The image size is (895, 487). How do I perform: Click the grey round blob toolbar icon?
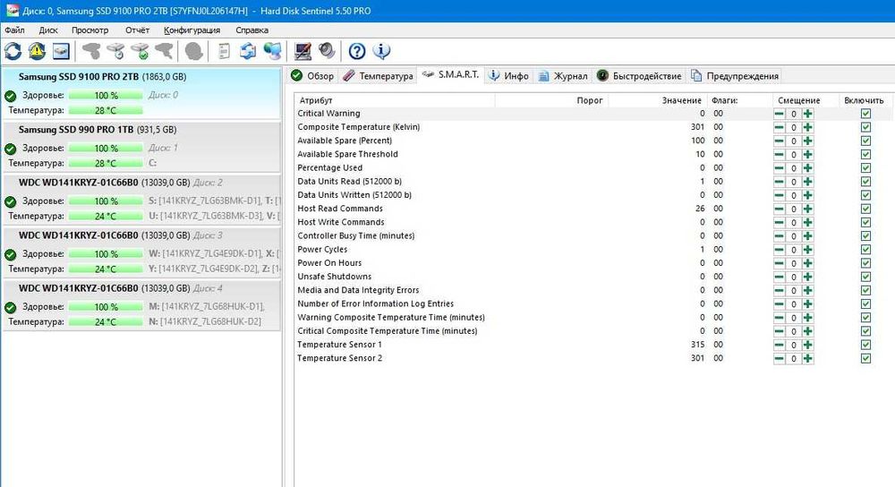tap(193, 51)
